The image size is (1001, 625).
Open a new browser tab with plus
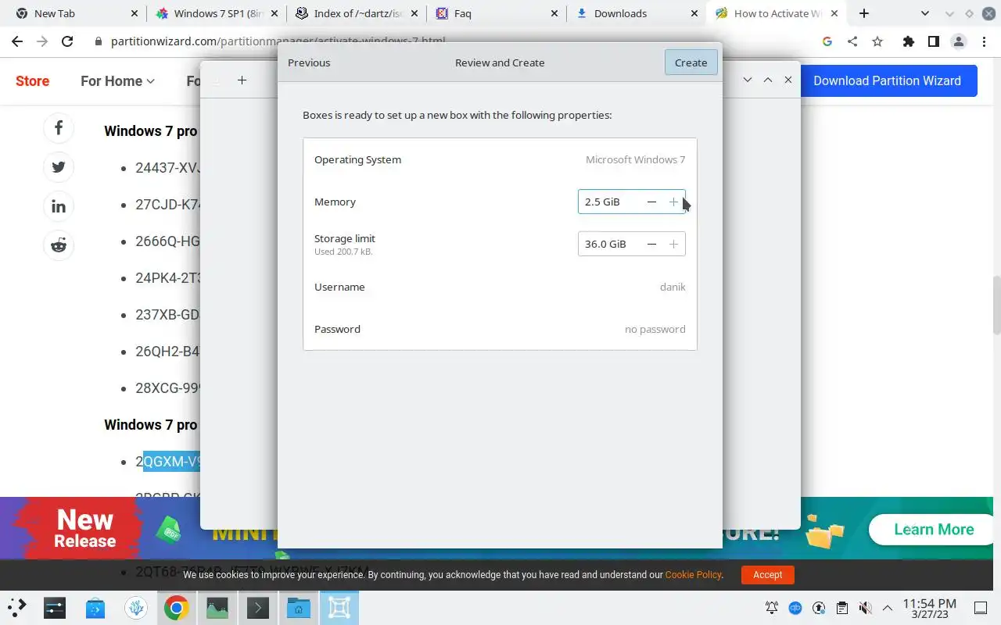point(863,13)
